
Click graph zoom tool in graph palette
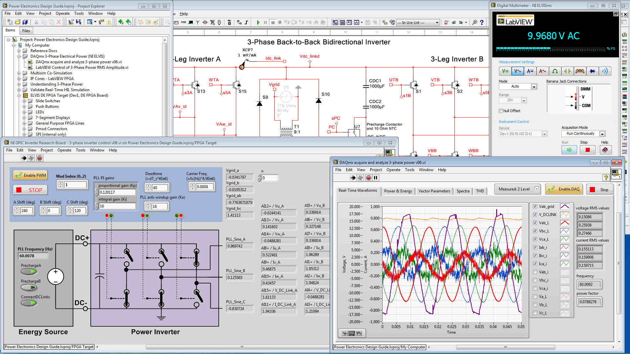pos(352,333)
